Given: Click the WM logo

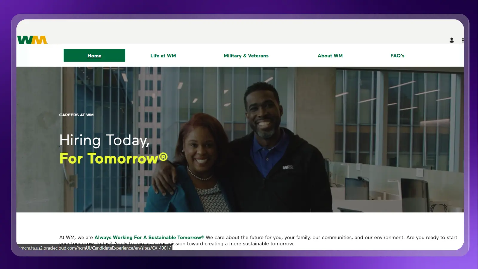Looking at the screenshot, I should point(33,40).
